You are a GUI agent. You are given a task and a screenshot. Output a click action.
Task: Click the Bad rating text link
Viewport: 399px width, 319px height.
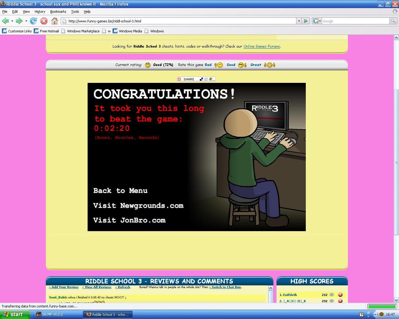(x=208, y=65)
